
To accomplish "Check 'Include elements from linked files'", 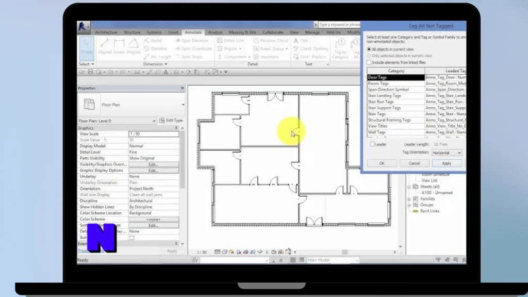I will click(369, 62).
